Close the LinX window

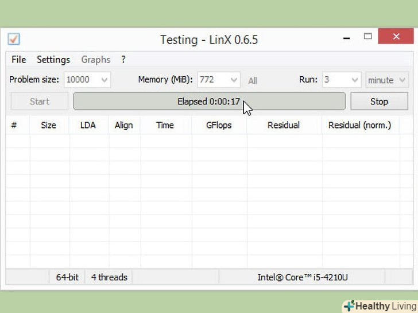(x=396, y=36)
